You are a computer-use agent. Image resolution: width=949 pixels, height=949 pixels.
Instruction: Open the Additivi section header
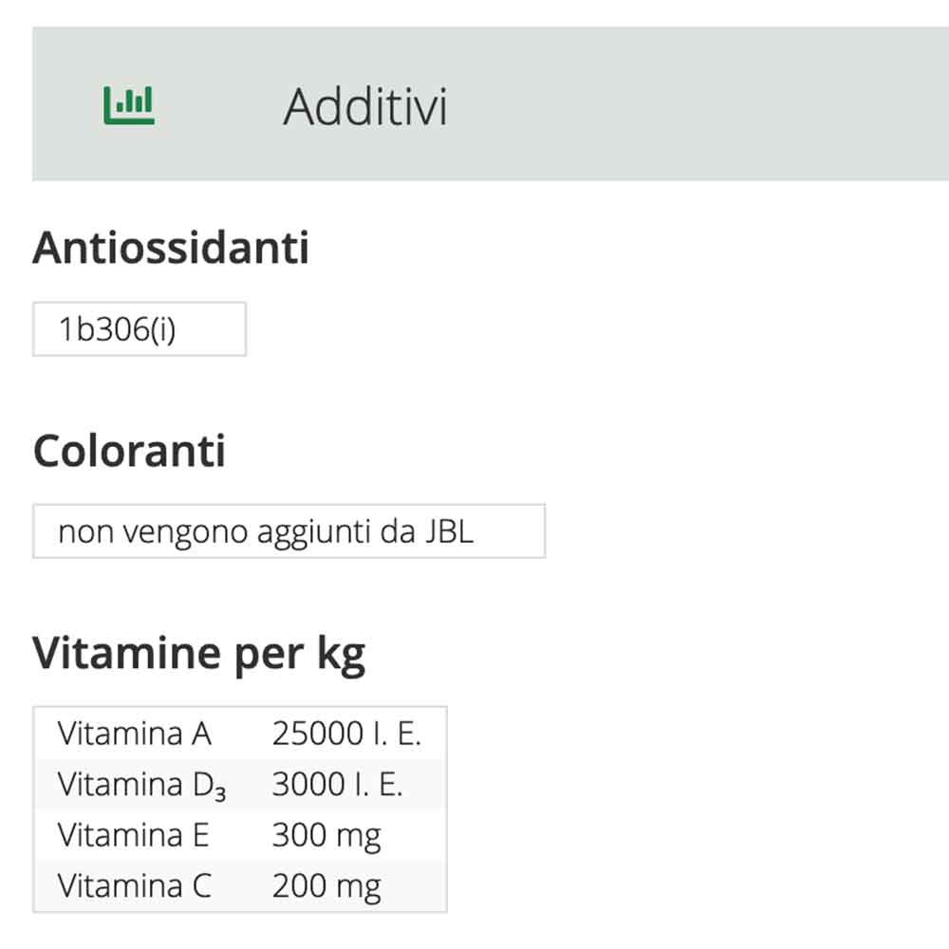tap(367, 107)
